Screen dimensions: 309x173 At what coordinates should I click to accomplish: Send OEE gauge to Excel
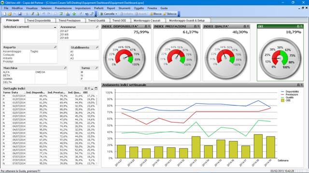(301, 26)
